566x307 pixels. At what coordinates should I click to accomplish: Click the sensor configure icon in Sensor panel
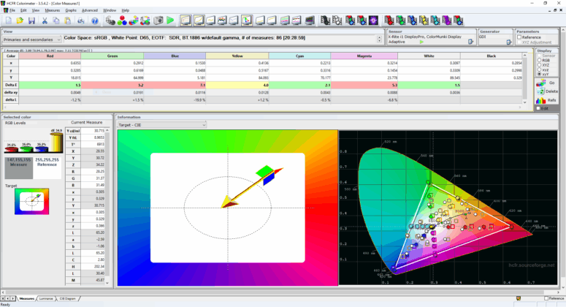[x=471, y=42]
